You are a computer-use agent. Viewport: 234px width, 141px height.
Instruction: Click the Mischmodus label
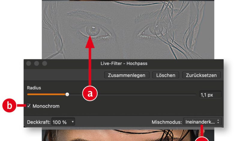click(167, 122)
